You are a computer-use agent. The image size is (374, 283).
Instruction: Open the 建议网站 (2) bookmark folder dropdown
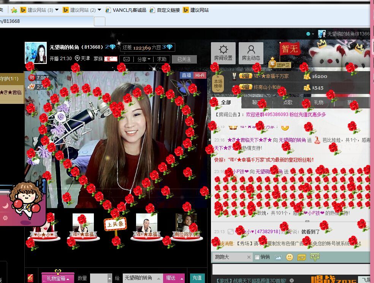(x=100, y=10)
